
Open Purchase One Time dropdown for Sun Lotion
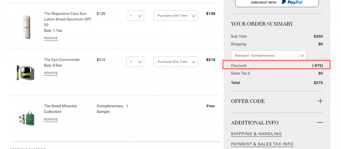(176, 15)
